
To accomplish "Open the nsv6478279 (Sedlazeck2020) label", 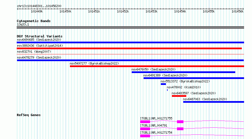I will pos(39,57).
